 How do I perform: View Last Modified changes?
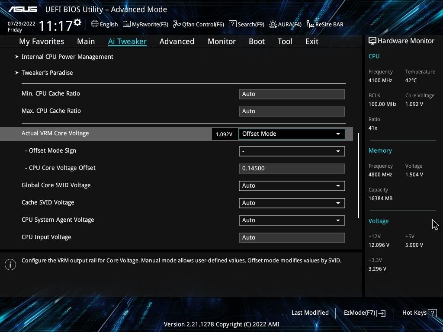click(310, 313)
